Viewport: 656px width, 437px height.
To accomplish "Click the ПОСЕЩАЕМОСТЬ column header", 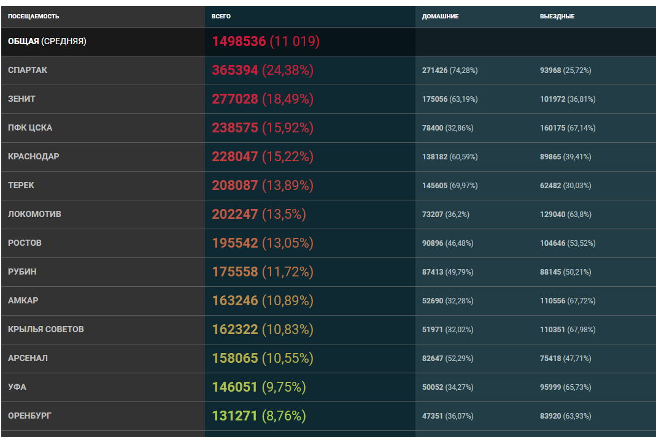I will (x=34, y=17).
